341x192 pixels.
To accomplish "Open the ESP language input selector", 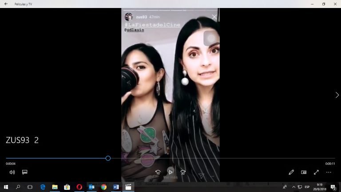I will pyautogui.click(x=307, y=187).
